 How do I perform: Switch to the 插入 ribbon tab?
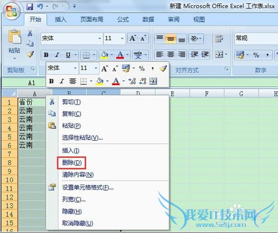pos(61,19)
